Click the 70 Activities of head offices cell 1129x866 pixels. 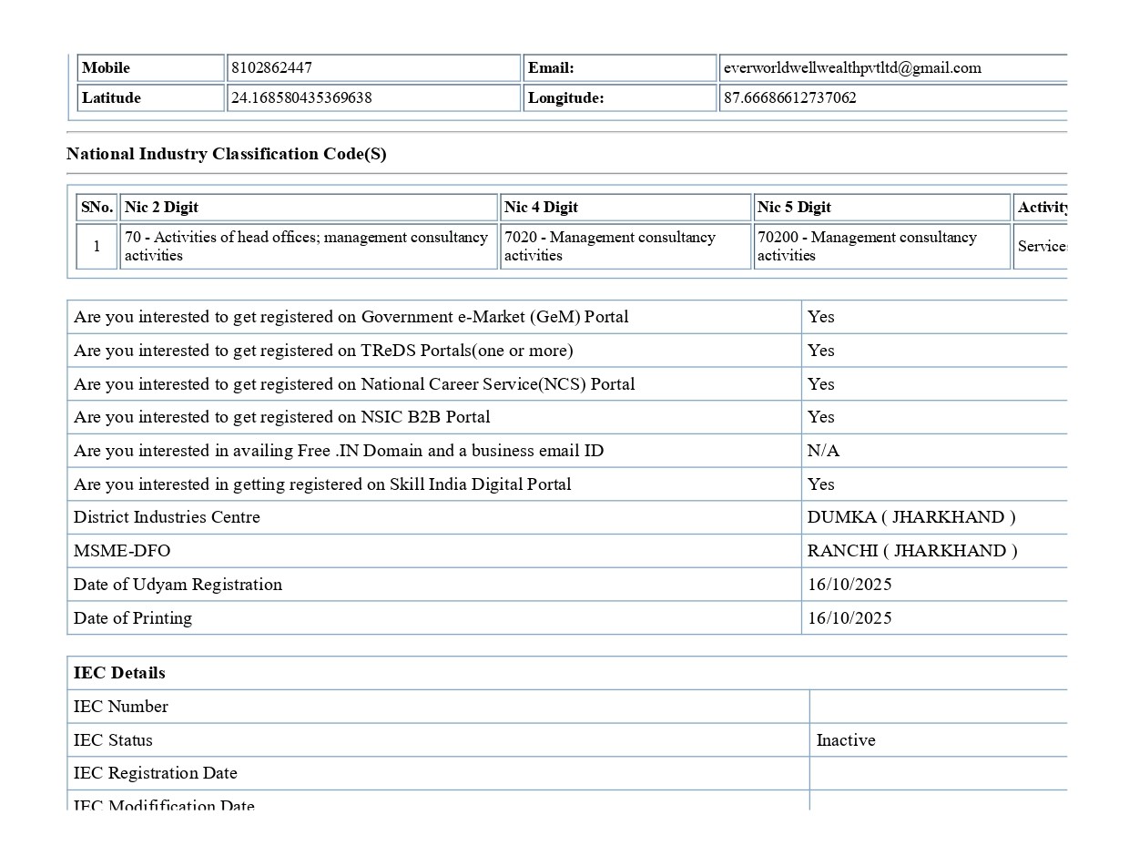306,247
